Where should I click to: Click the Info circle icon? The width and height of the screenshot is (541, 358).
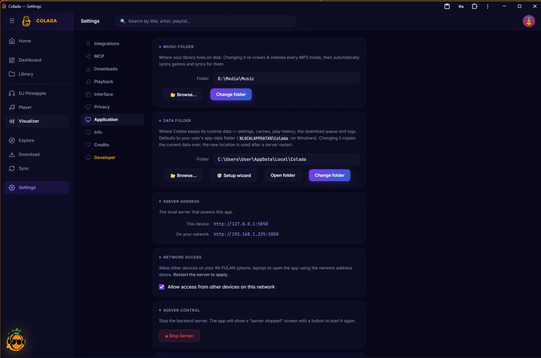pyautogui.click(x=88, y=132)
